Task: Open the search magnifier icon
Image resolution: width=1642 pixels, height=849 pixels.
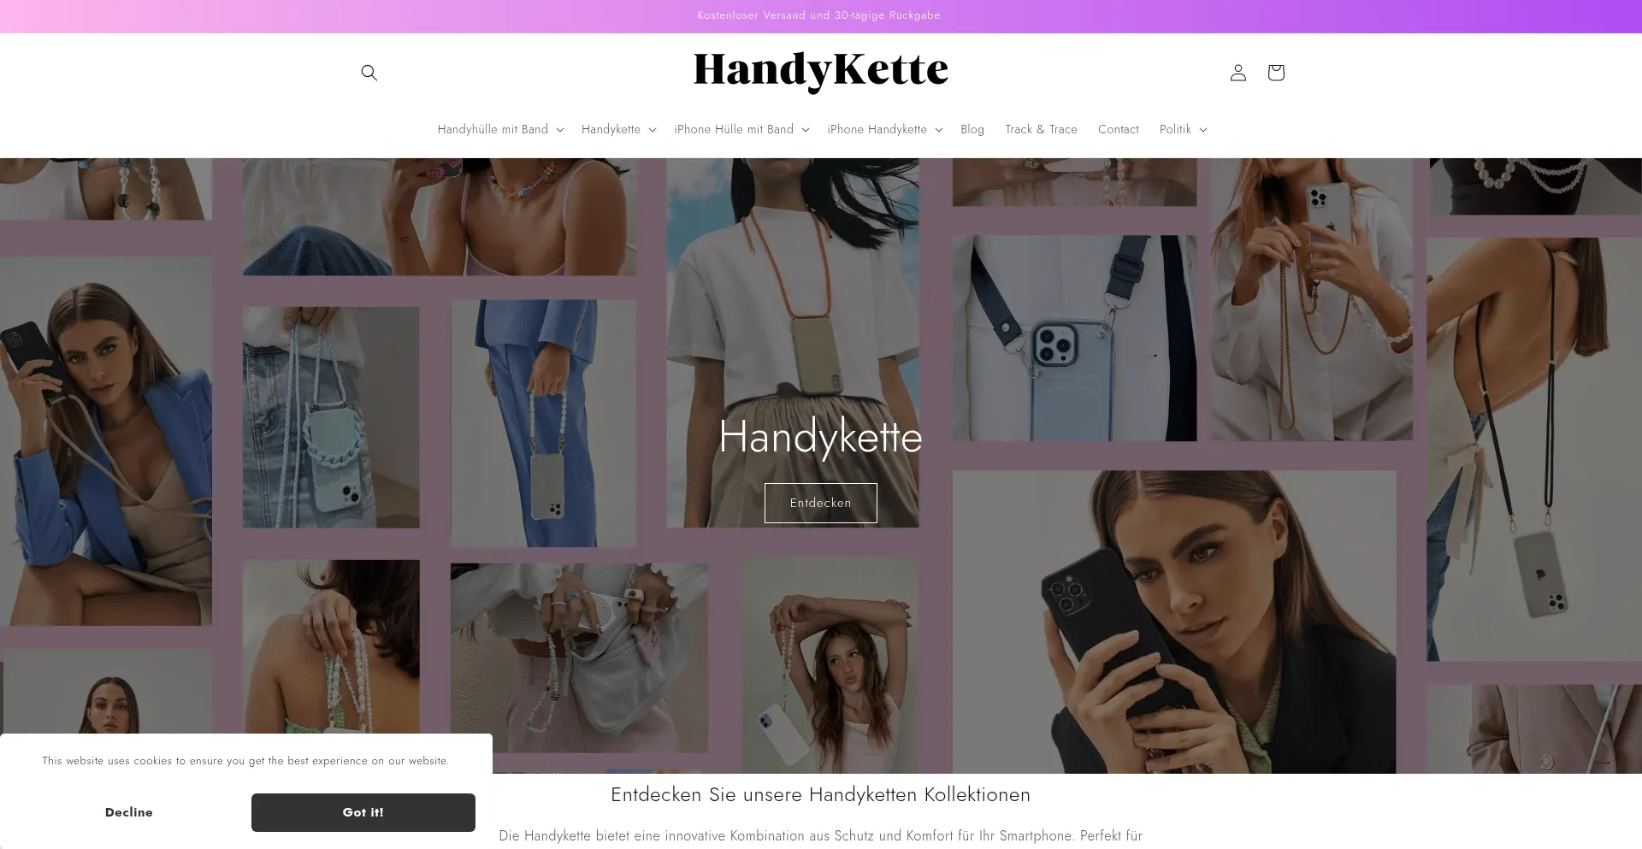Action: tap(369, 73)
